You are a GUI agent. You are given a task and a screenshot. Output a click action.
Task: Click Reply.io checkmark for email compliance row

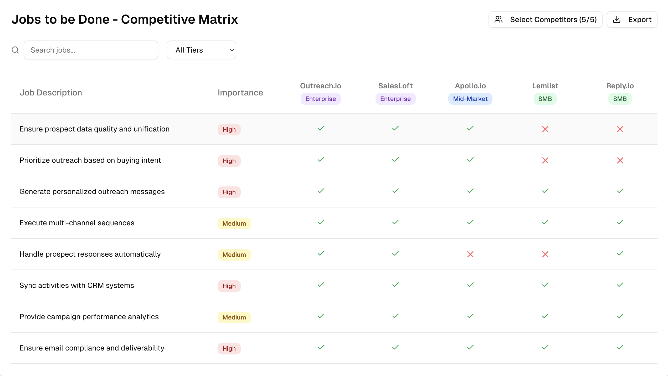pyautogui.click(x=620, y=347)
